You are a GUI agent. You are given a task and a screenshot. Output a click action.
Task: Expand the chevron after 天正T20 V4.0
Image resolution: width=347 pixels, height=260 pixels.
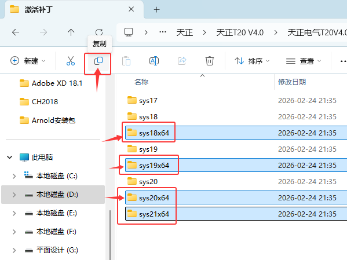pyautogui.click(x=276, y=32)
